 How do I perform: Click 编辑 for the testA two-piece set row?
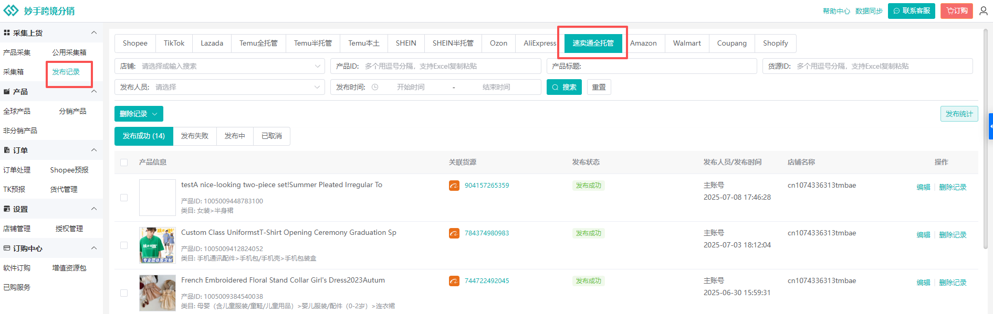[923, 187]
